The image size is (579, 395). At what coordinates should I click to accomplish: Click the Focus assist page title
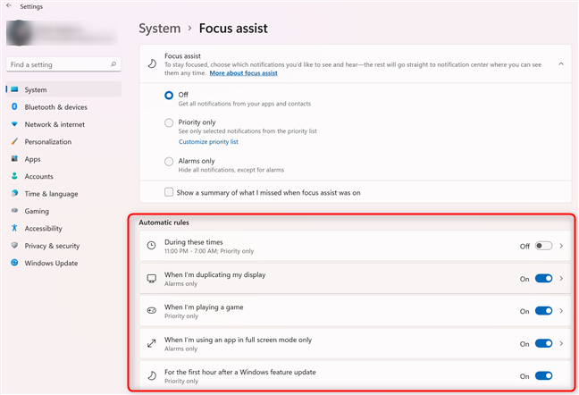tap(233, 29)
